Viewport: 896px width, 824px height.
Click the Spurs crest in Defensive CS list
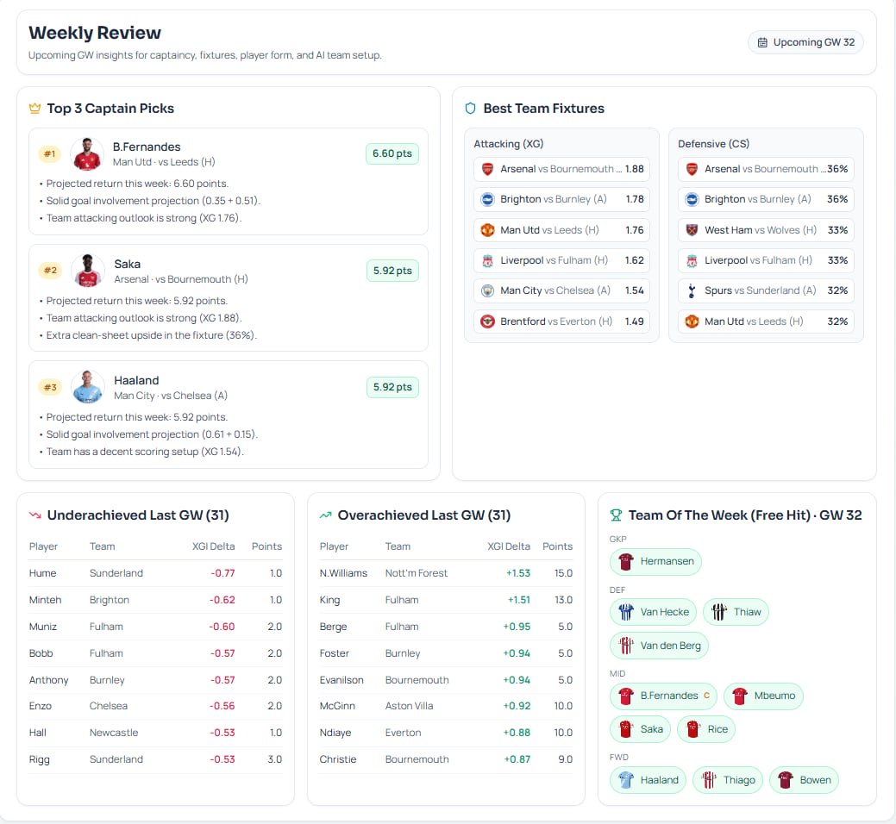[692, 290]
